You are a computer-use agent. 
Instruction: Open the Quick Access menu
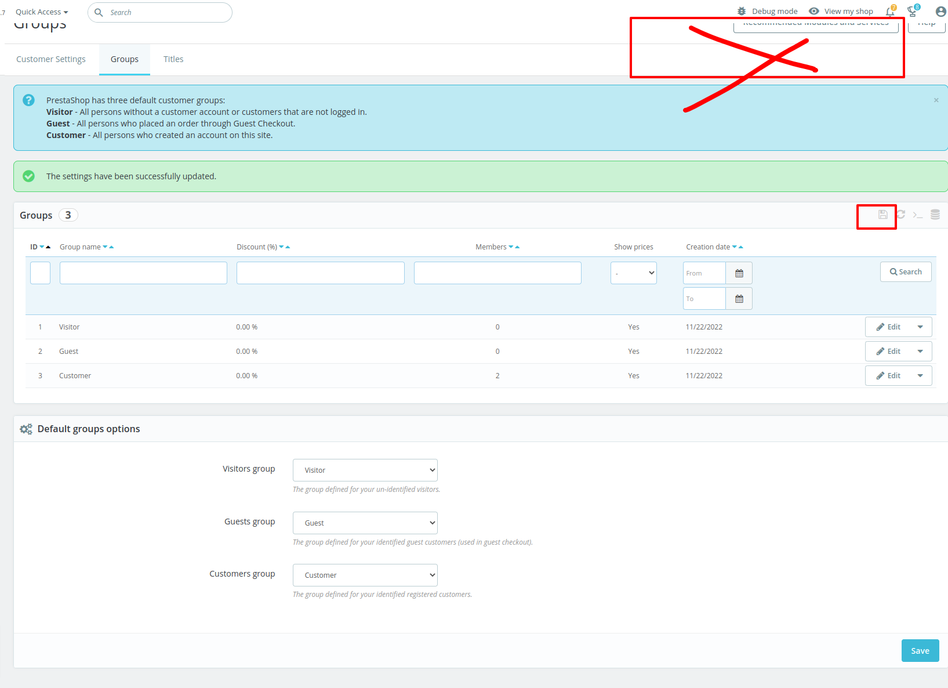point(41,11)
